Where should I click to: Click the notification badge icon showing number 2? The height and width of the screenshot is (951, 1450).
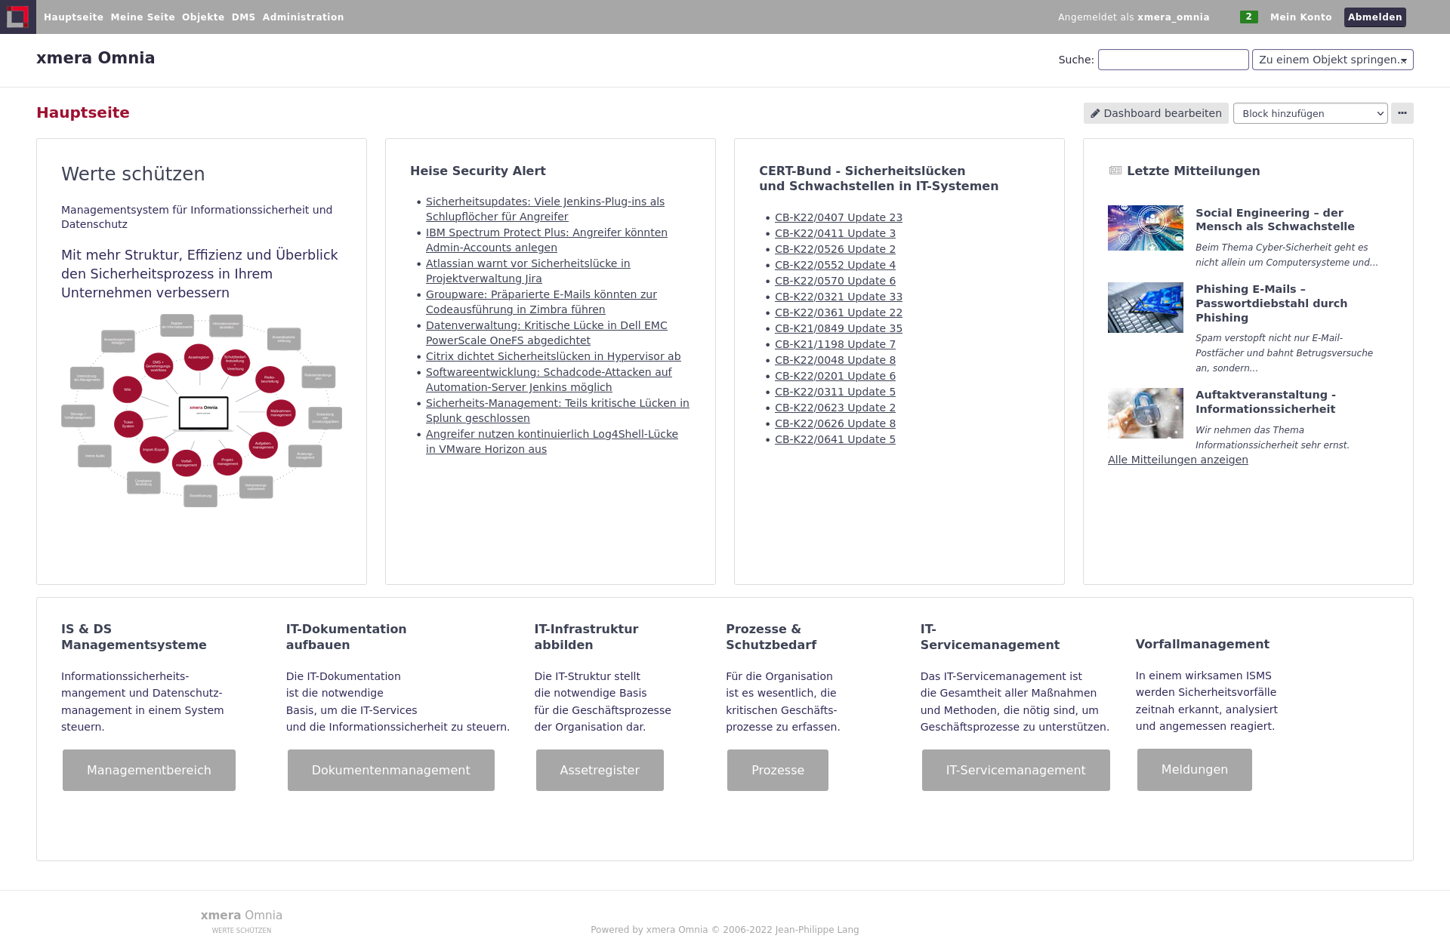pyautogui.click(x=1248, y=16)
